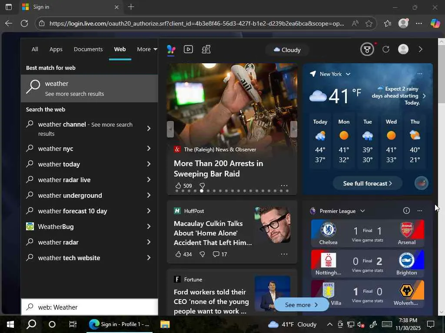The height and width of the screenshot is (333, 445).
Task: Open File Explorer from the taskbar
Action: (165, 324)
